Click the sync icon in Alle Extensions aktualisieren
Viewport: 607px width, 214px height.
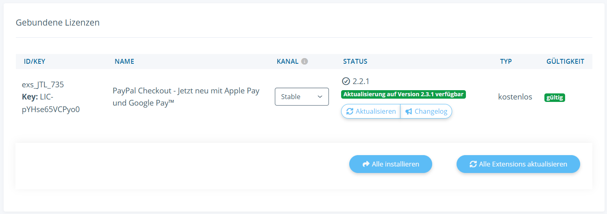pyautogui.click(x=473, y=164)
